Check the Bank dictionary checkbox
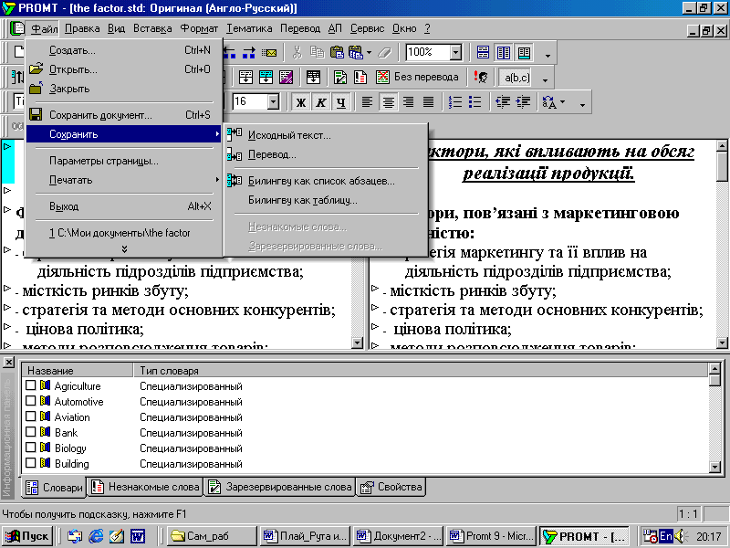730x548 pixels. (31, 431)
